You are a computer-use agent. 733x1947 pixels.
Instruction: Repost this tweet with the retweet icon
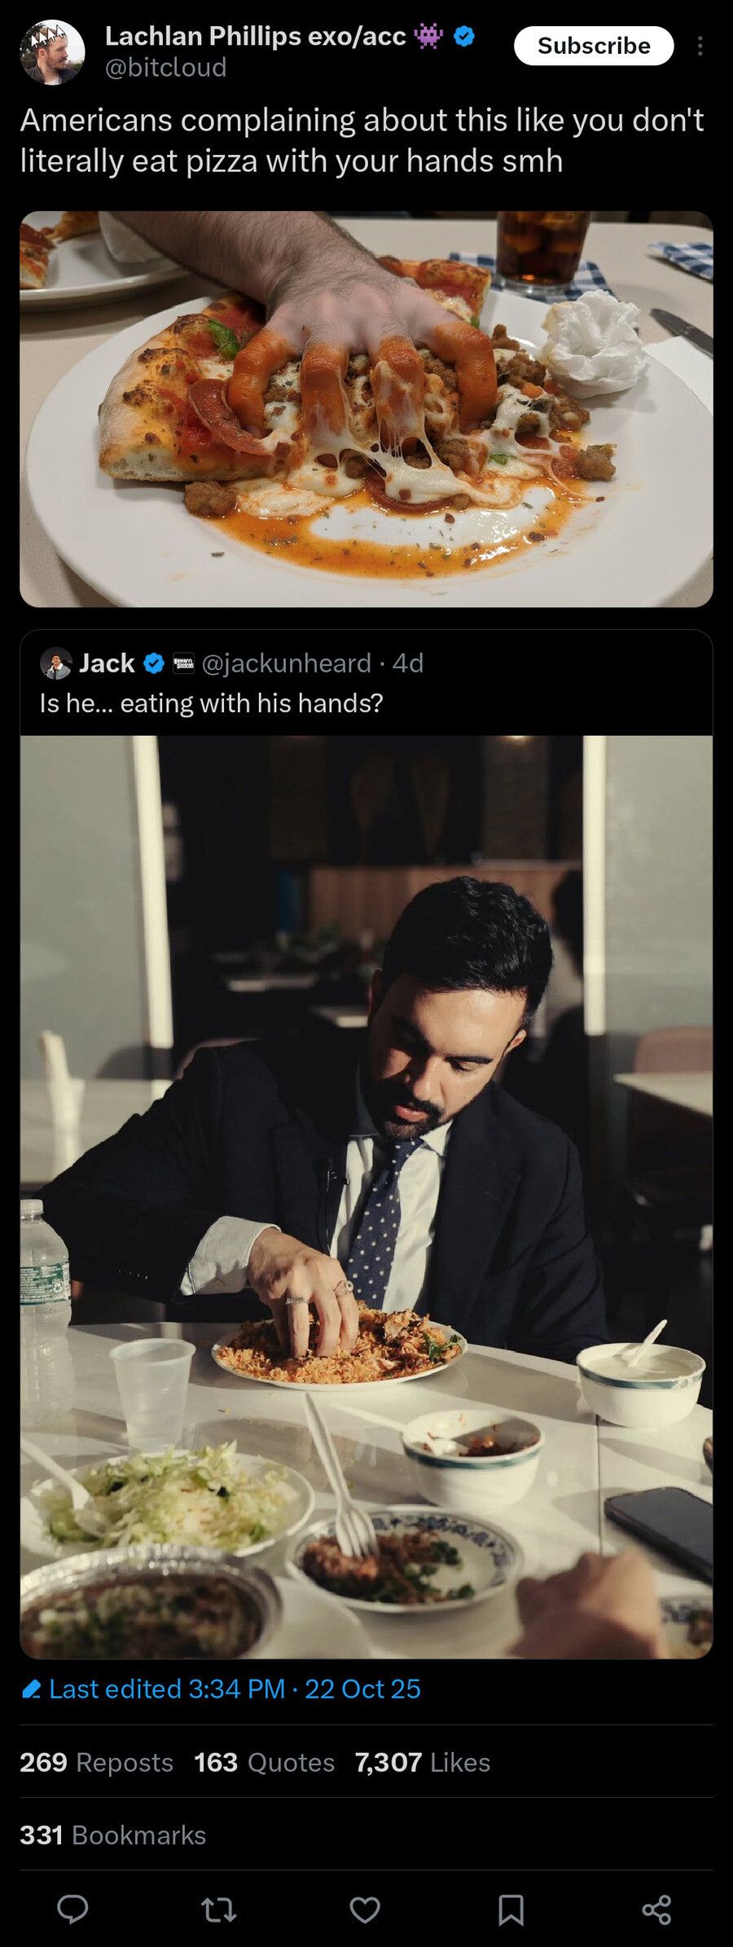(x=218, y=1909)
